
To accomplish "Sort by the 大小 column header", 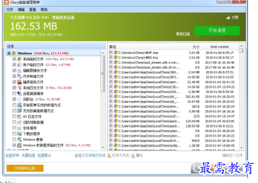I will tap(191, 47).
